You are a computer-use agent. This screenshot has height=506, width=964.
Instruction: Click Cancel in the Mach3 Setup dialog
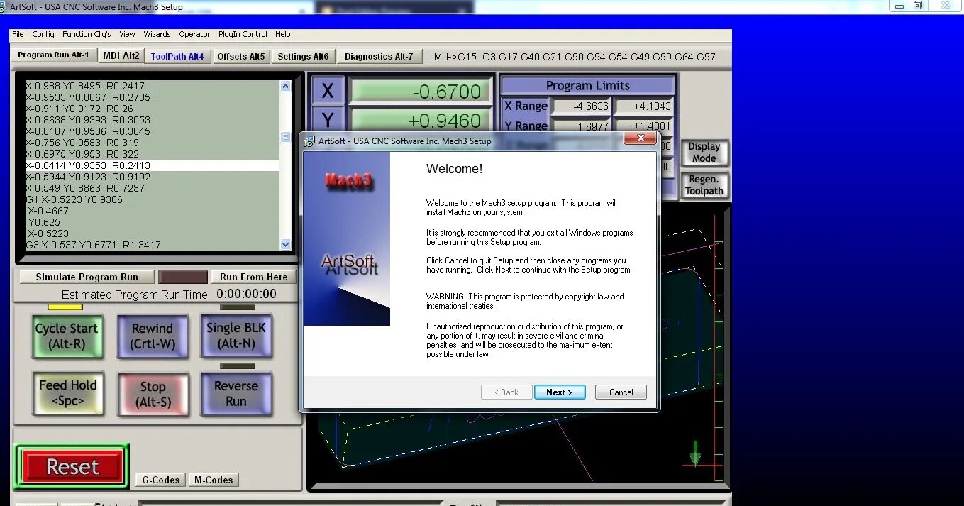coord(621,392)
